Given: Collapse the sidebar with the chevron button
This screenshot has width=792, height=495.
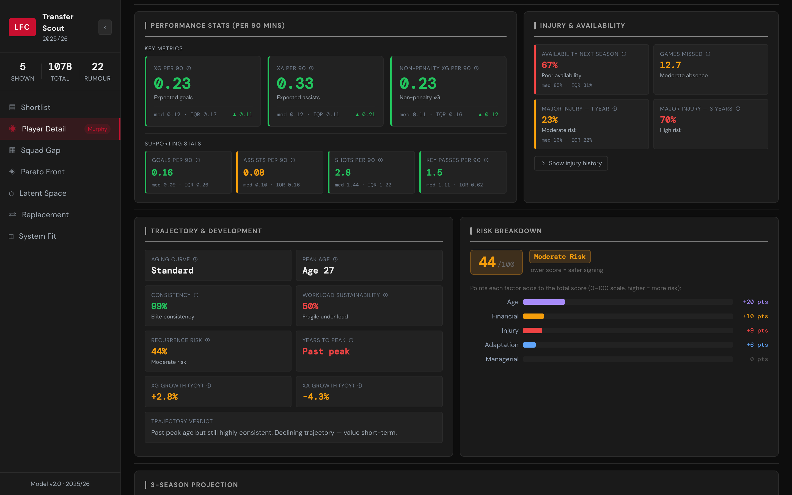Looking at the screenshot, I should (105, 27).
